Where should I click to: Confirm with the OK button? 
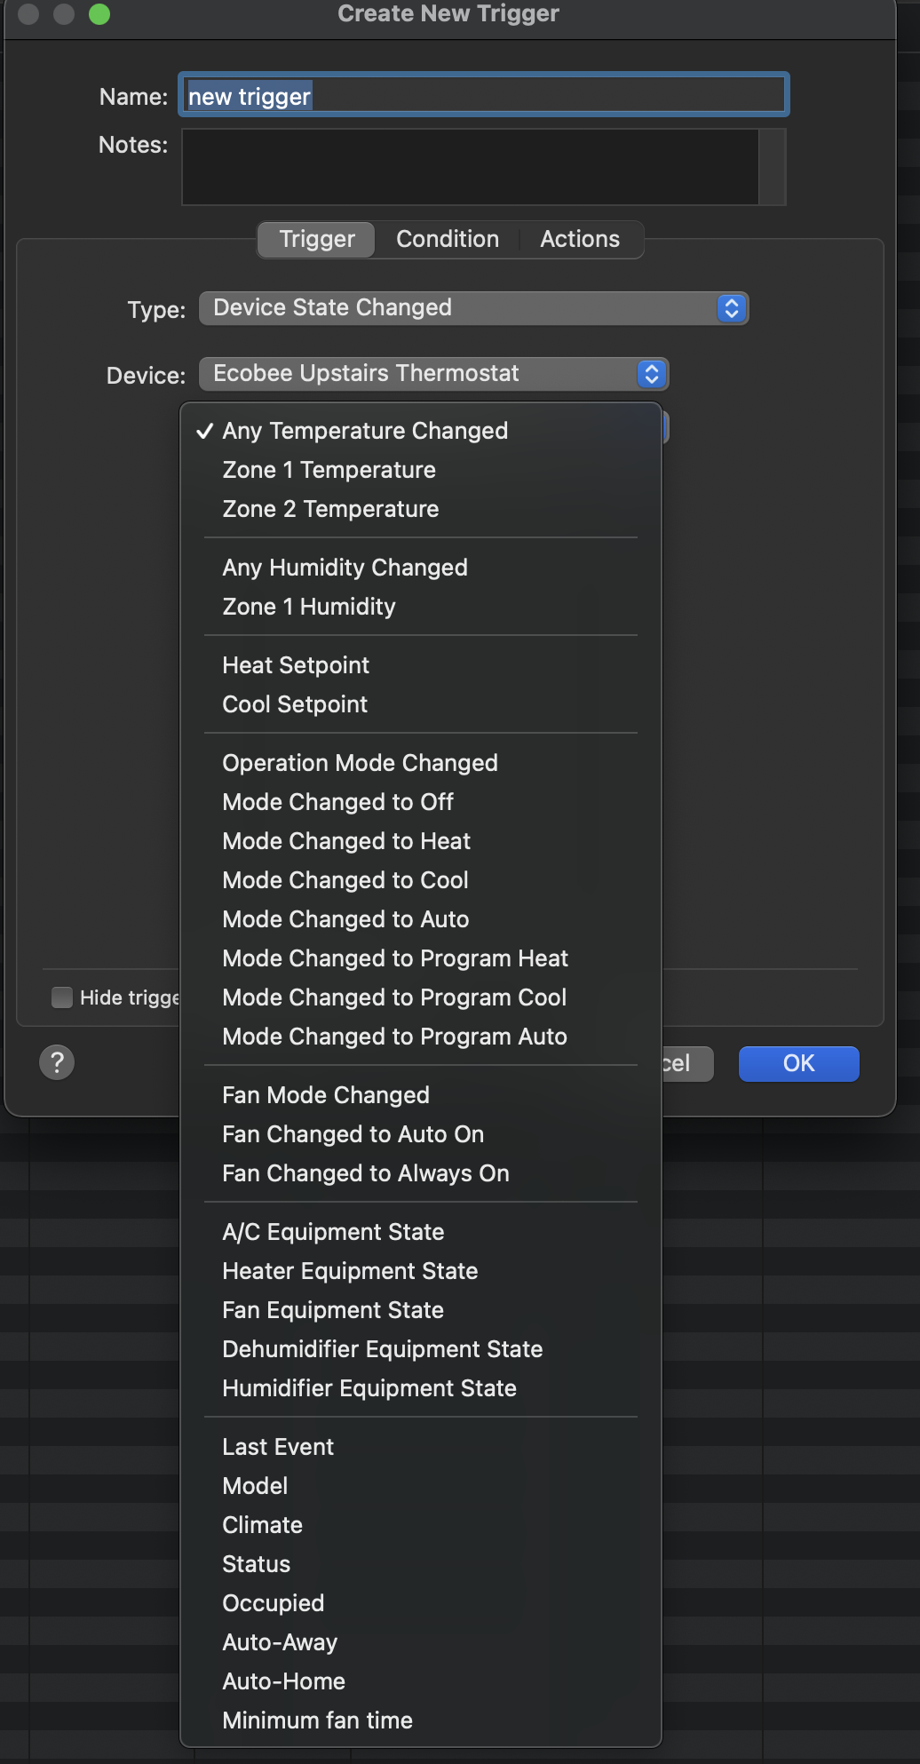pos(798,1063)
